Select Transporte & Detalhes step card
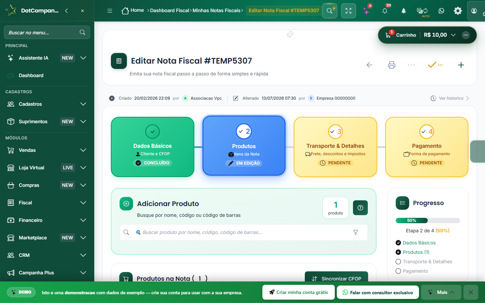 (x=335, y=147)
